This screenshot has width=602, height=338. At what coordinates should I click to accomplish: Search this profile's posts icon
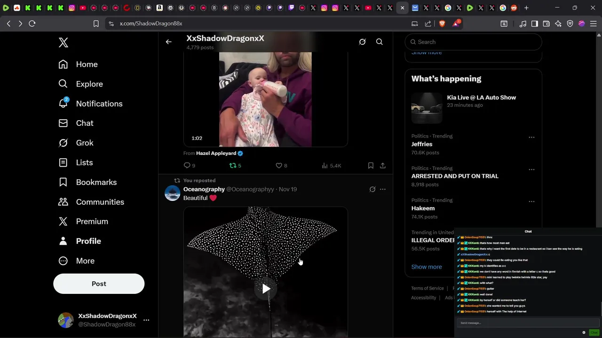click(x=379, y=42)
